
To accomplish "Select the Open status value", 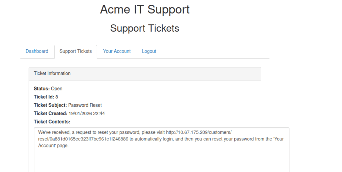I will tap(57, 89).
